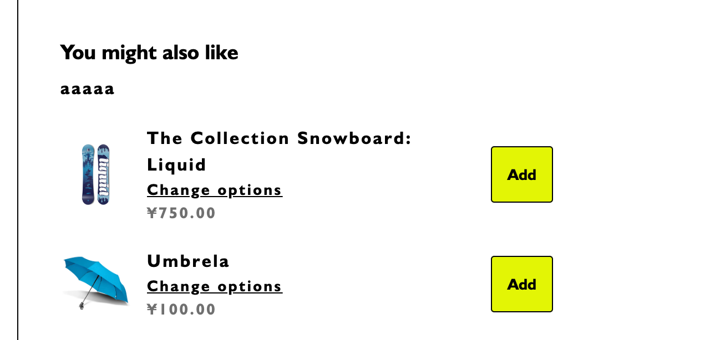Add The Collection Snowboard: Liquid

tap(521, 174)
